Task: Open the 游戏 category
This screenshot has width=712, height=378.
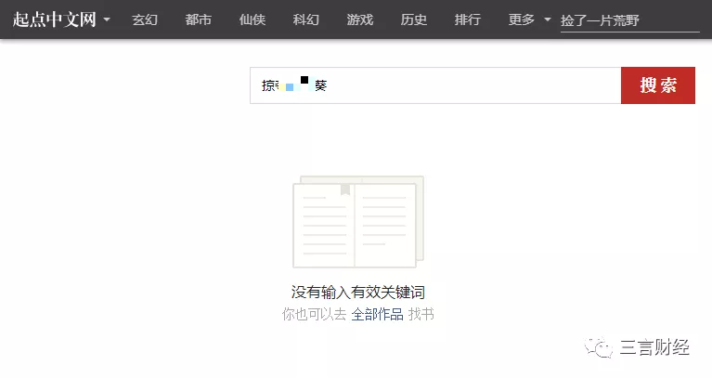Action: tap(359, 20)
